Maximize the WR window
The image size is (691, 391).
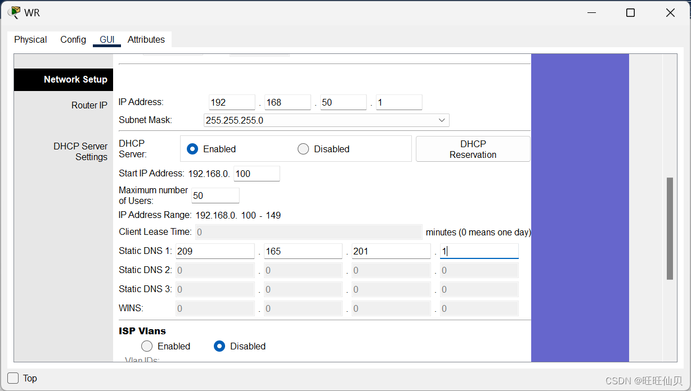pyautogui.click(x=630, y=12)
